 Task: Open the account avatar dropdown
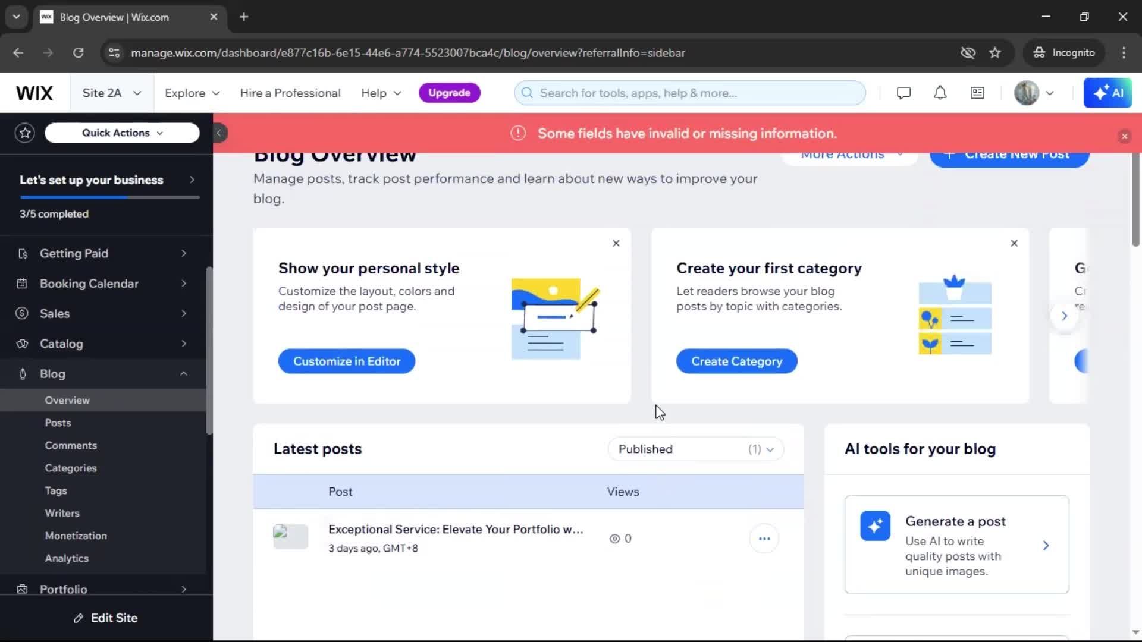pos(1034,93)
